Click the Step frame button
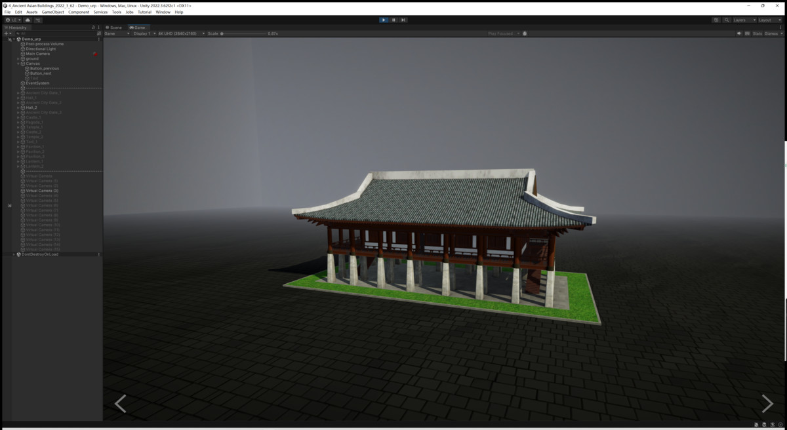The image size is (787, 430). 402,20
